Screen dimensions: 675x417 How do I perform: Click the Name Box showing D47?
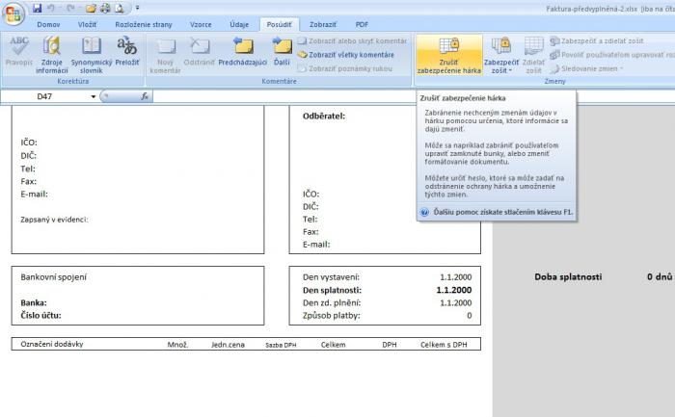pyautogui.click(x=48, y=97)
